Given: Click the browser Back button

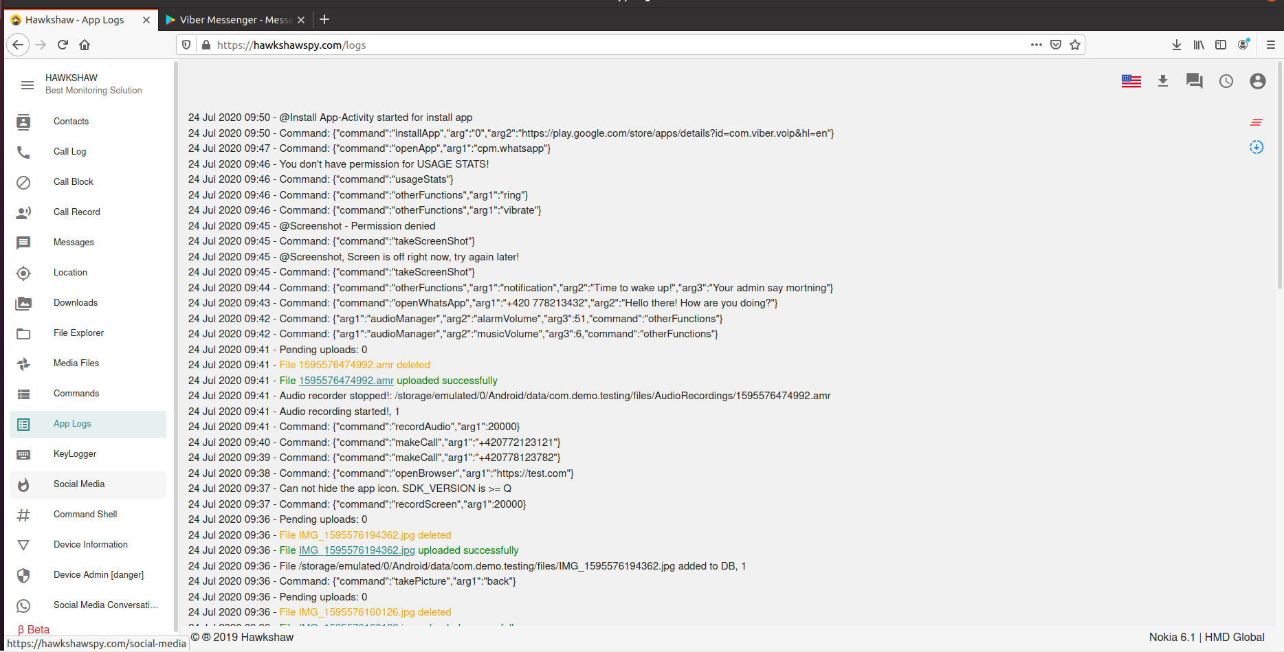Looking at the screenshot, I should point(18,45).
